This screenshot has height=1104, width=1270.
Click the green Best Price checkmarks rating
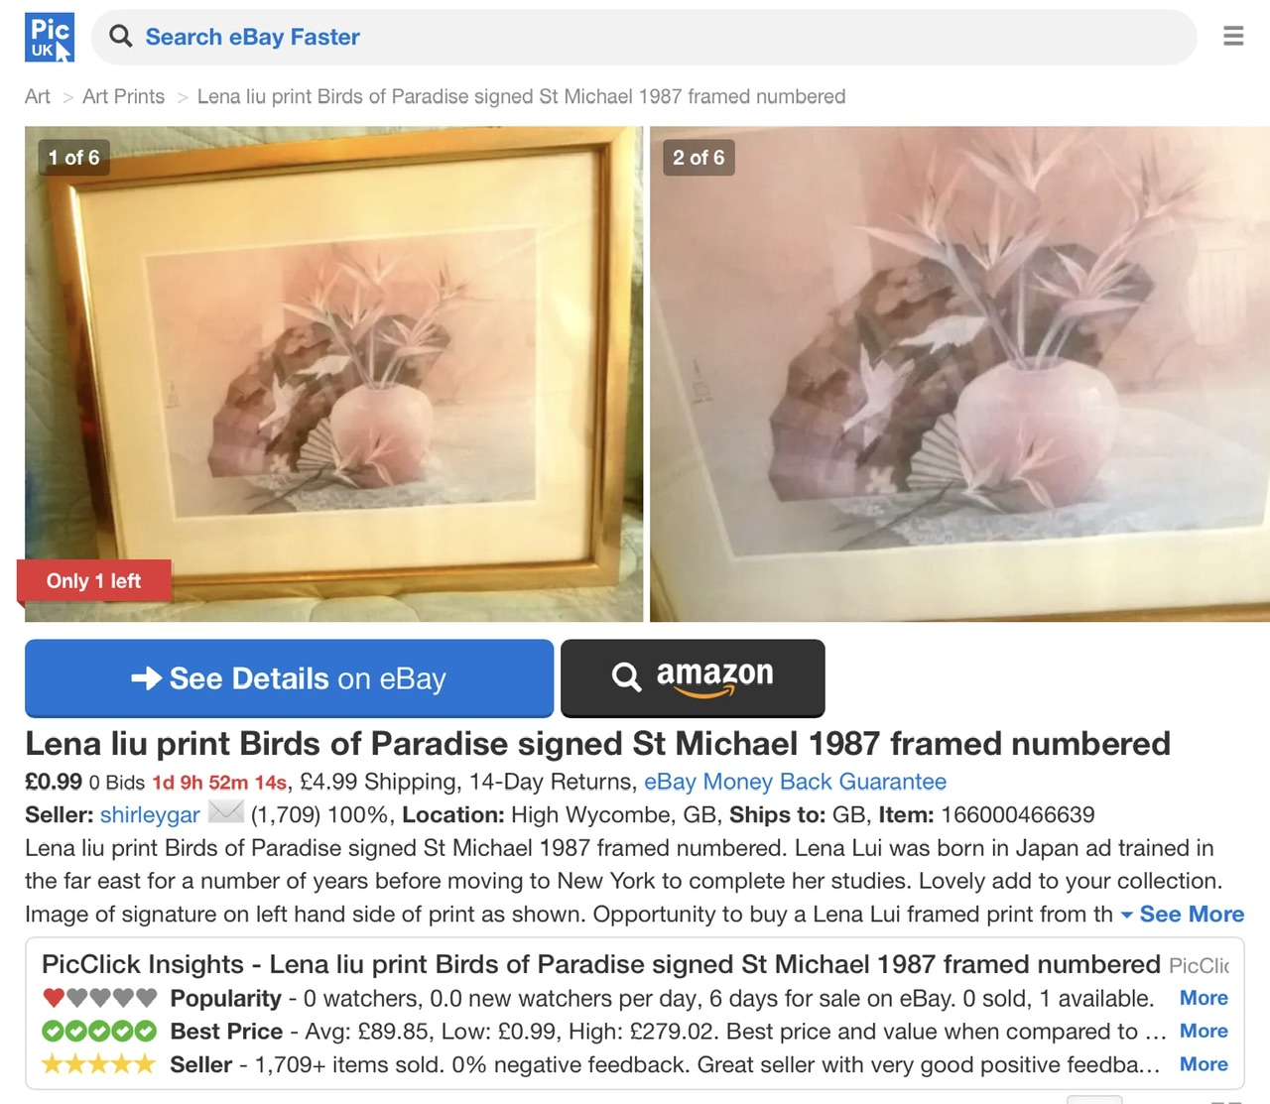tap(99, 1032)
